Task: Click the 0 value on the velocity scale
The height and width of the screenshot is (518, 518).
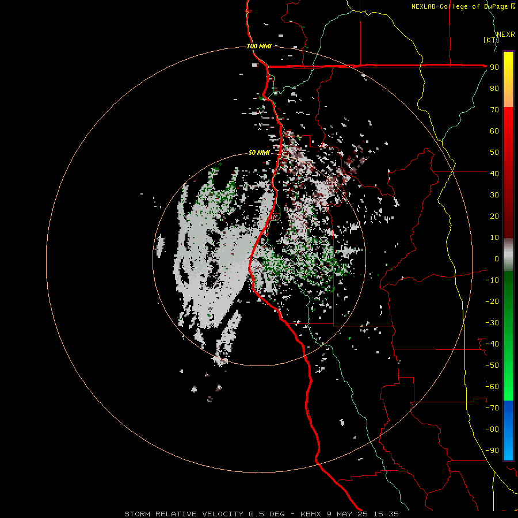Action: point(497,258)
